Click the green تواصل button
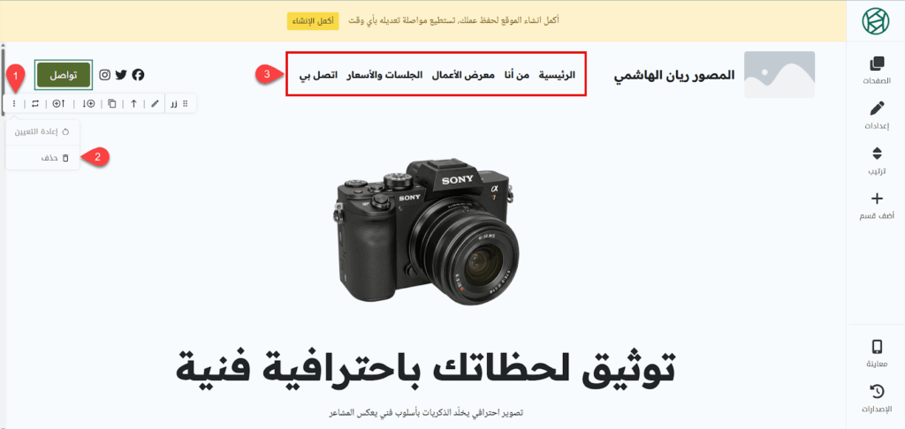The height and width of the screenshot is (429, 905). click(x=64, y=75)
